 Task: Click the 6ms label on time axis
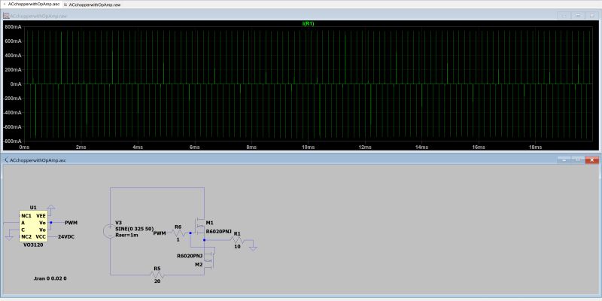tap(195, 147)
